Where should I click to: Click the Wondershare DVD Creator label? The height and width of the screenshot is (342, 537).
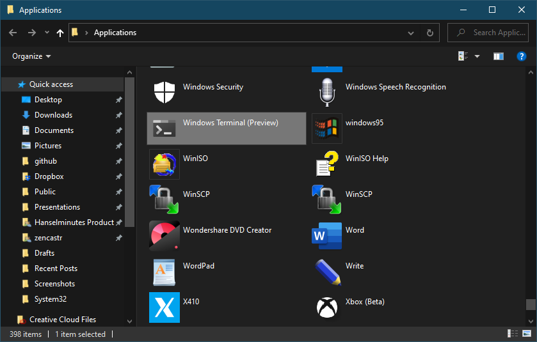[x=227, y=230]
